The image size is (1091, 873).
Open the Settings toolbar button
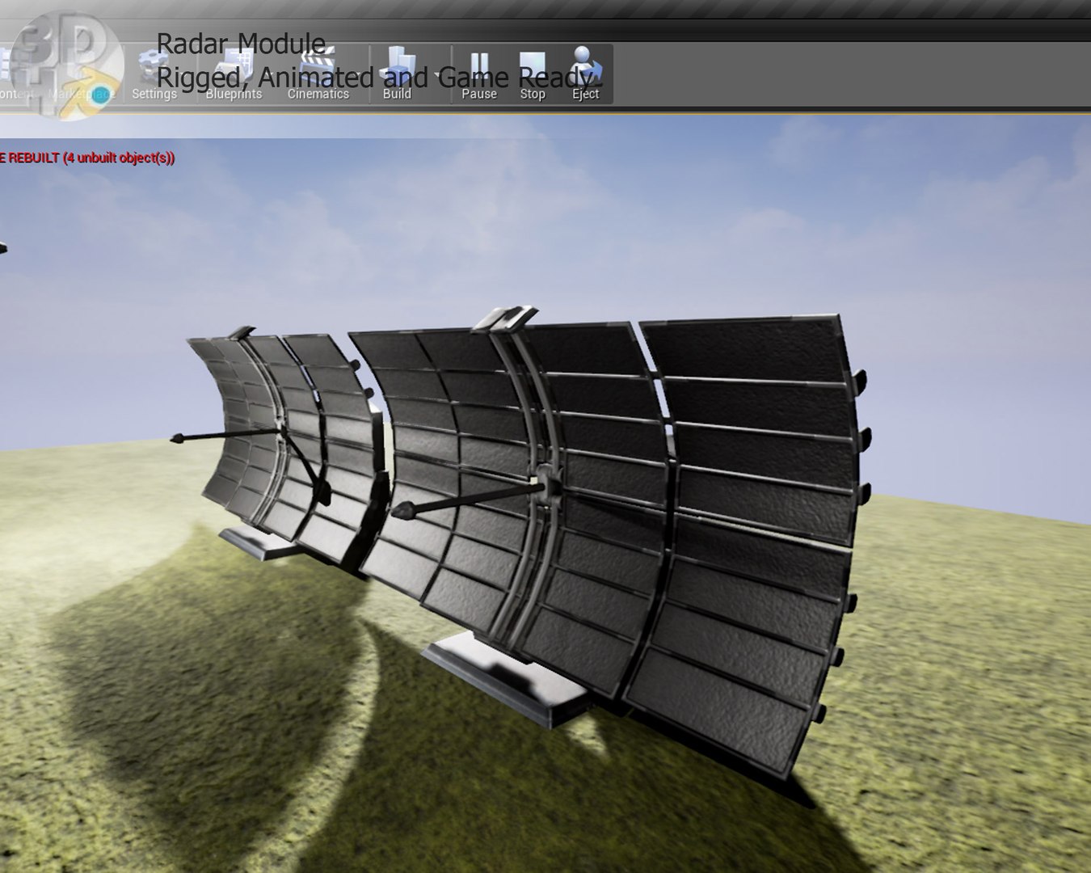point(154,74)
